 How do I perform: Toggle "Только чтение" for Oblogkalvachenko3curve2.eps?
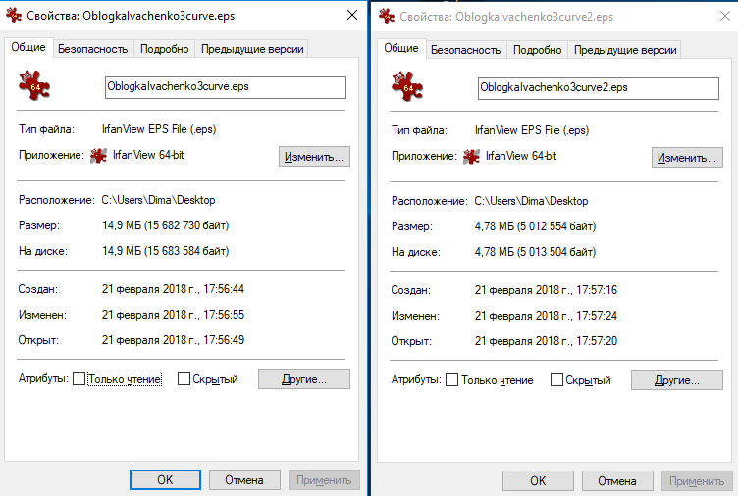point(451,380)
